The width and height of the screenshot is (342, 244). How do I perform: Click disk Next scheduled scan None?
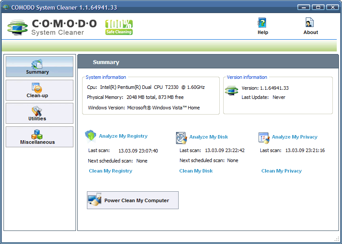point(209,160)
